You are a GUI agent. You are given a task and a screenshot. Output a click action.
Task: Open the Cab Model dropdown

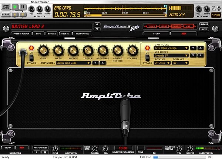(171, 48)
